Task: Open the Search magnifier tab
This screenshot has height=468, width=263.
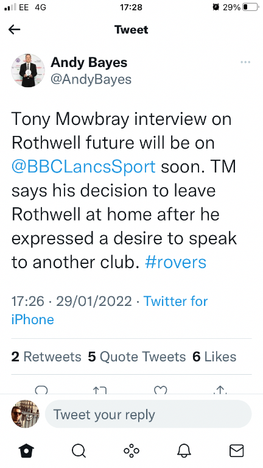Action: point(79,450)
